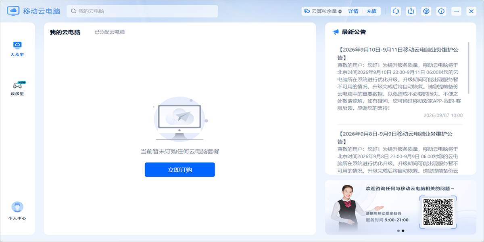Open the 9月10日-9月11日 maintenance announcement title
Image resolution: width=484 pixels, height=242 pixels.
click(x=398, y=54)
